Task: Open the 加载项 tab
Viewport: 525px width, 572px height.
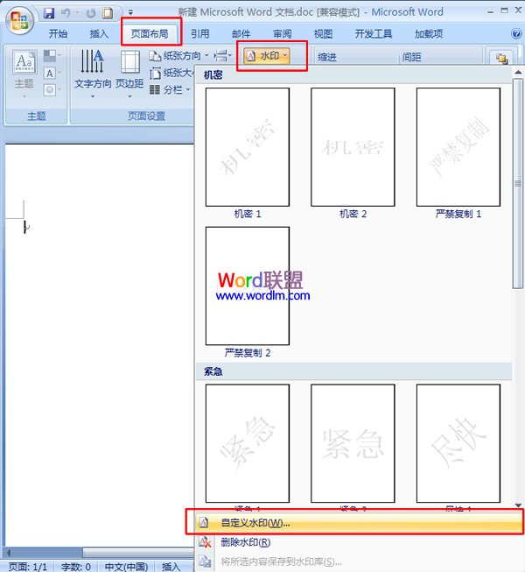Action: click(429, 34)
